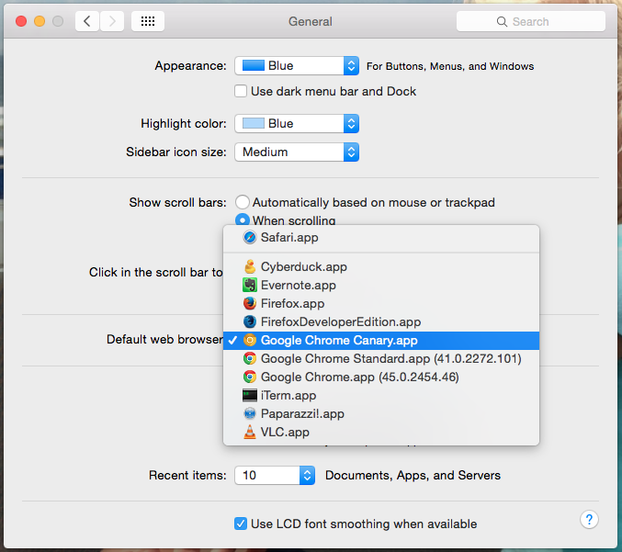The height and width of the screenshot is (552, 622).
Task: Click the Safari compass icon in browser list
Action: (x=250, y=237)
